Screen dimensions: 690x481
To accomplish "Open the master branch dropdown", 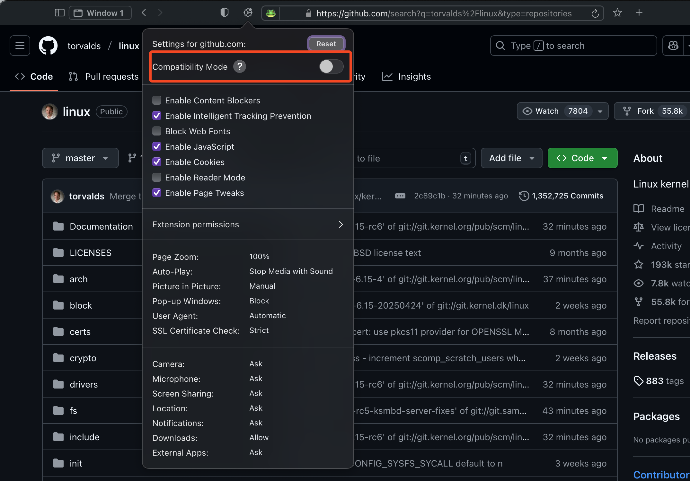I will pos(80,158).
